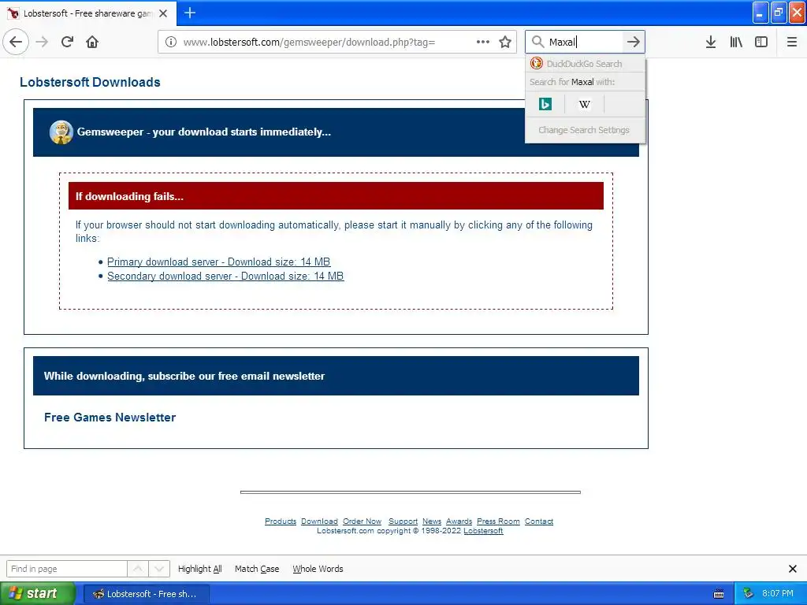Open Change Search Settings
Viewport: 807px width, 605px height.
(584, 130)
